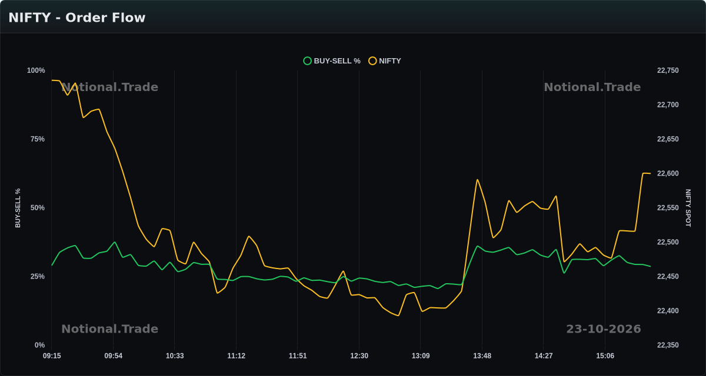
Task: Toggle the BUY-SELL % series in the legend
Action: point(332,61)
